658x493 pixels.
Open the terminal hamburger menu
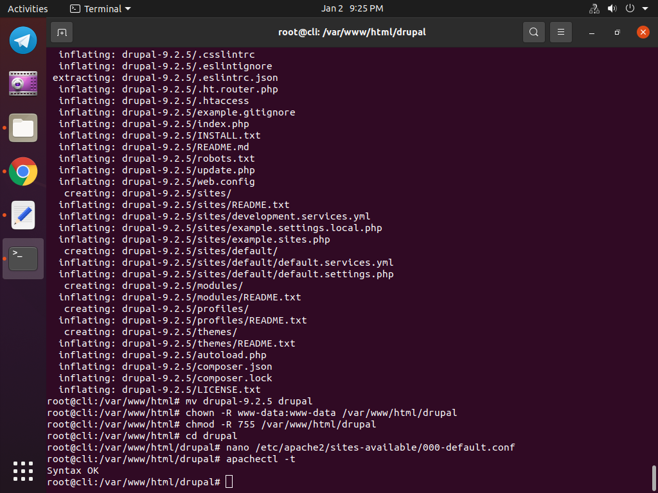coord(560,32)
